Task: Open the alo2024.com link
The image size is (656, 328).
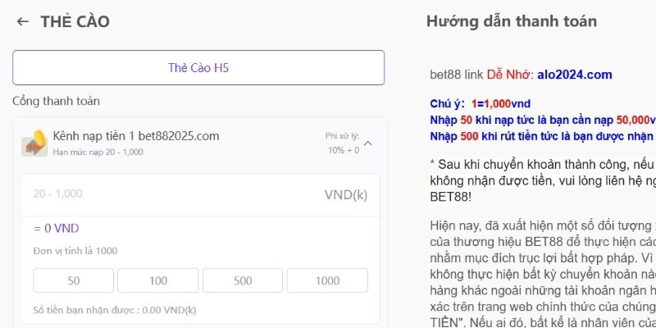Action: (575, 75)
